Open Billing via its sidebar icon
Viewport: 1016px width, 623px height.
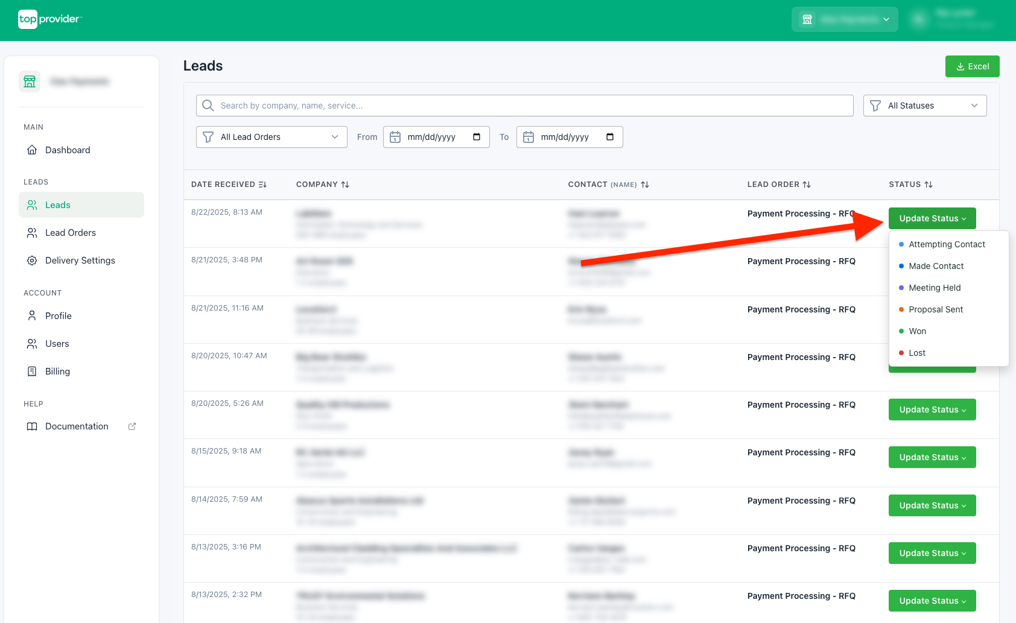[32, 371]
